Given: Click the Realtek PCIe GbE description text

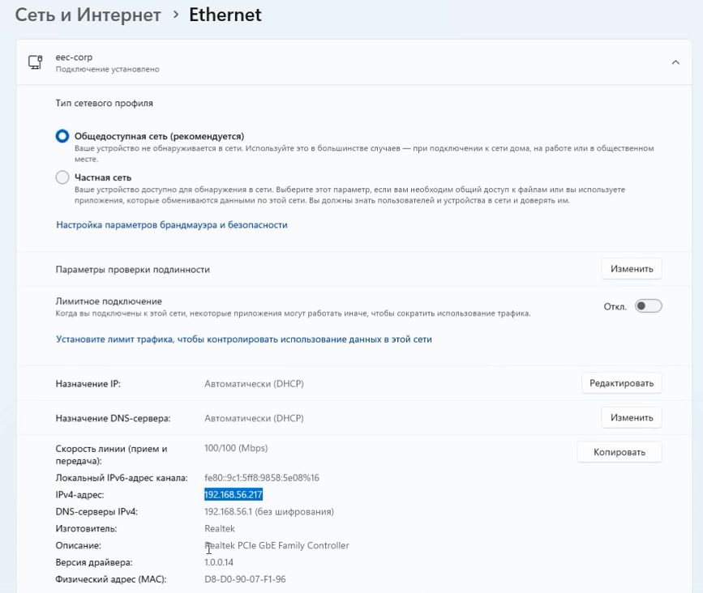Looking at the screenshot, I should 278,545.
